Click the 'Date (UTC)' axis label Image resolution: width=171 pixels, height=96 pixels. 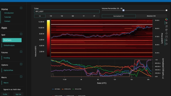(102, 83)
